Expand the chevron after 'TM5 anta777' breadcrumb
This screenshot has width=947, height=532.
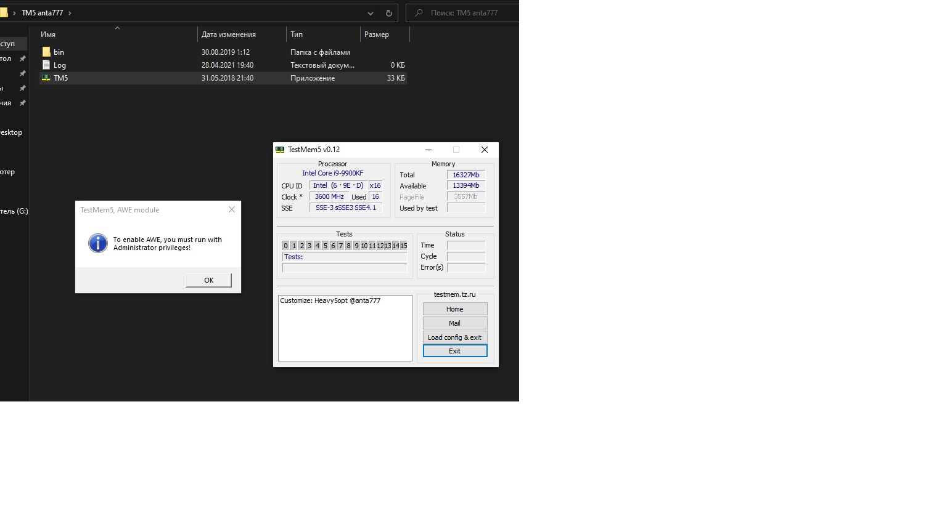(70, 13)
